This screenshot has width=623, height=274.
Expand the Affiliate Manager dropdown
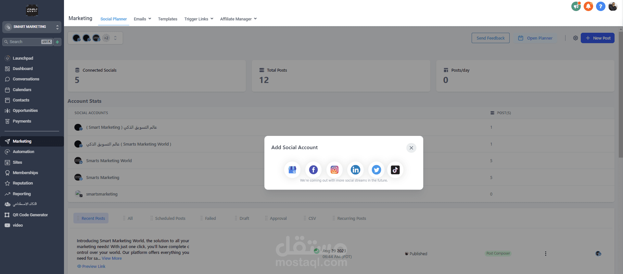pos(238,19)
